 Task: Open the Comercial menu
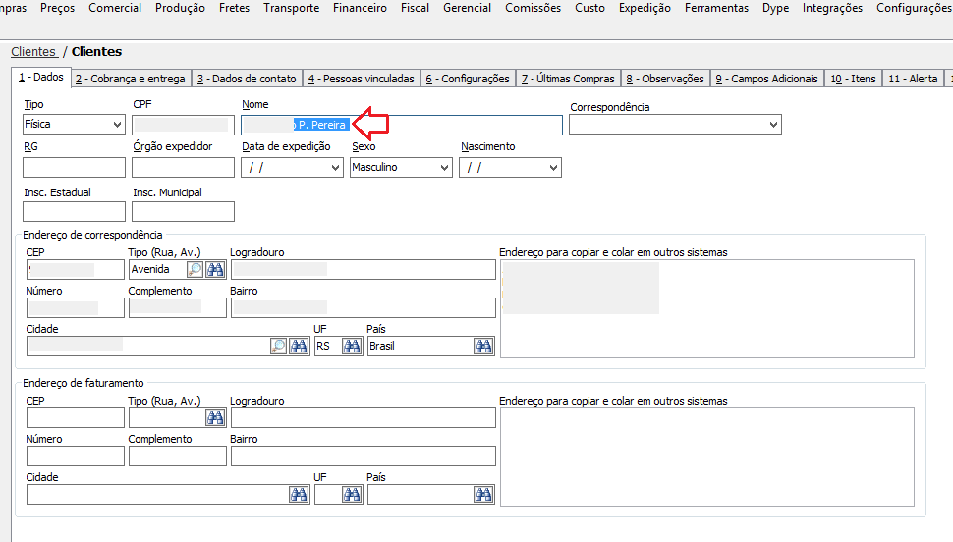tap(115, 8)
